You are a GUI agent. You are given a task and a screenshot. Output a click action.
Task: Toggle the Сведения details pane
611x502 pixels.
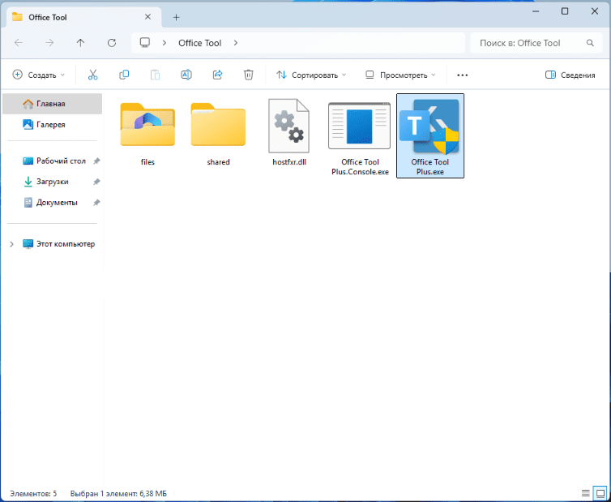[x=570, y=75]
